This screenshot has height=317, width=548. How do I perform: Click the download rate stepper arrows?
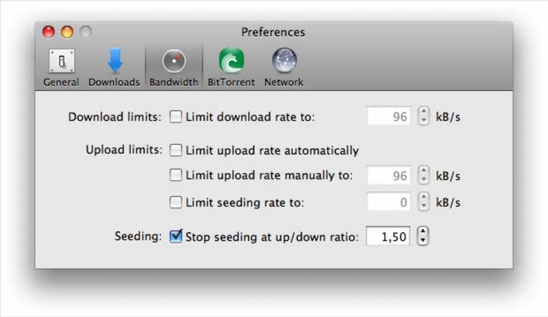pos(424,116)
